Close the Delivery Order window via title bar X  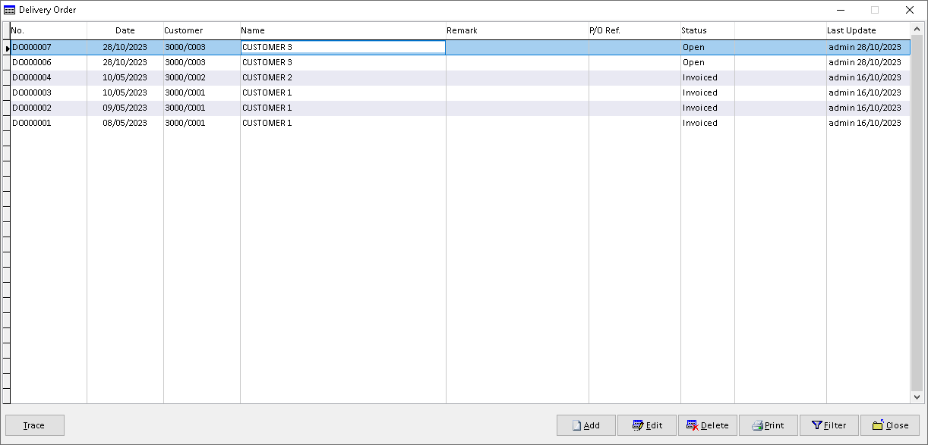coord(910,10)
